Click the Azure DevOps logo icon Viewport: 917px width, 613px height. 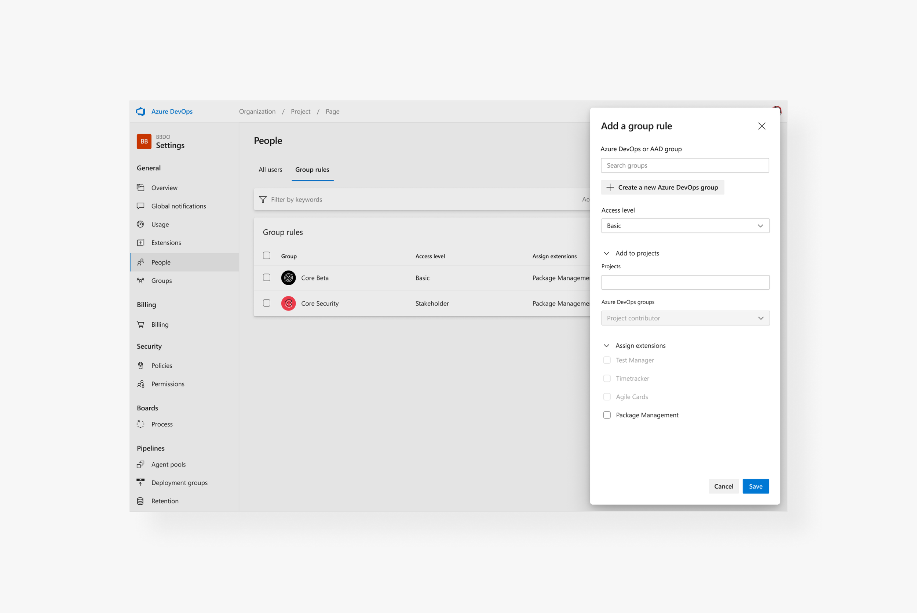click(x=140, y=112)
